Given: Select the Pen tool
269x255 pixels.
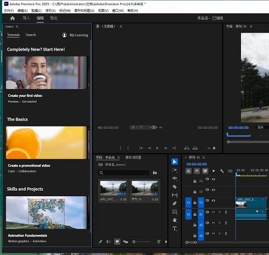Looking at the screenshot, I should click(x=175, y=203).
